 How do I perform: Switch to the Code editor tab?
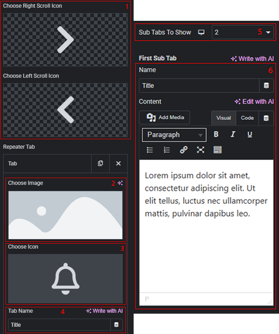[x=247, y=118]
